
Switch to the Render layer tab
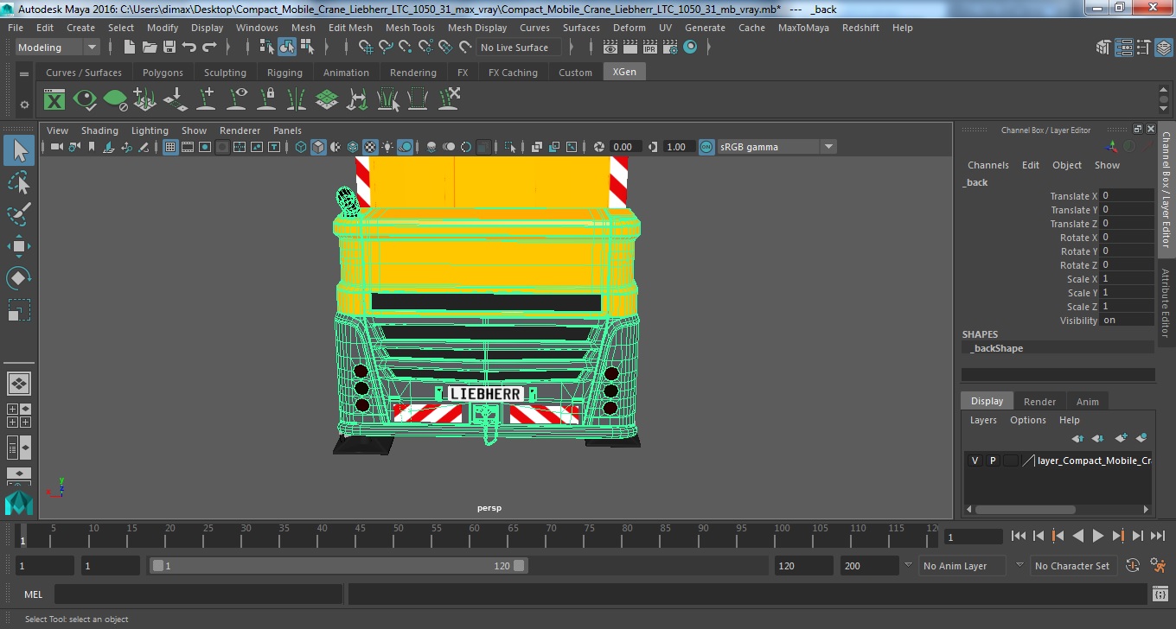(1039, 401)
